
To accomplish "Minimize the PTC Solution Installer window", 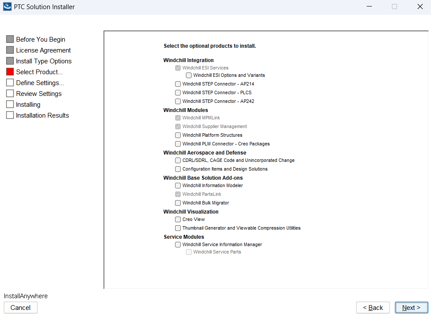I will [369, 7].
